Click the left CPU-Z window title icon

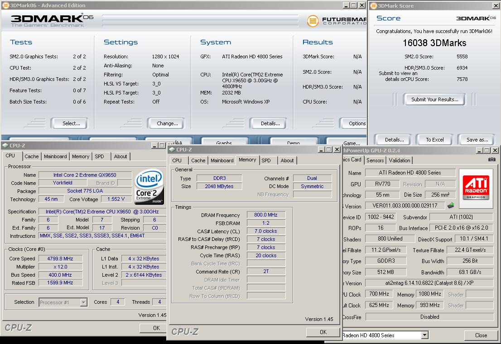5,146
